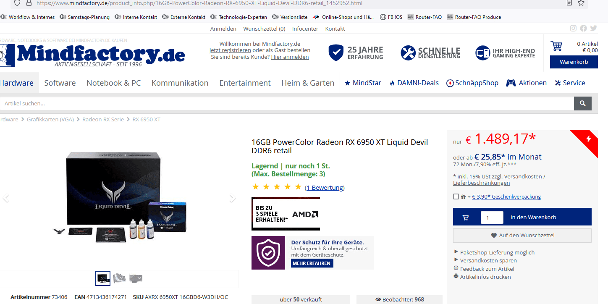Open the € 3,90 Geschenkverpackung link

(506, 197)
